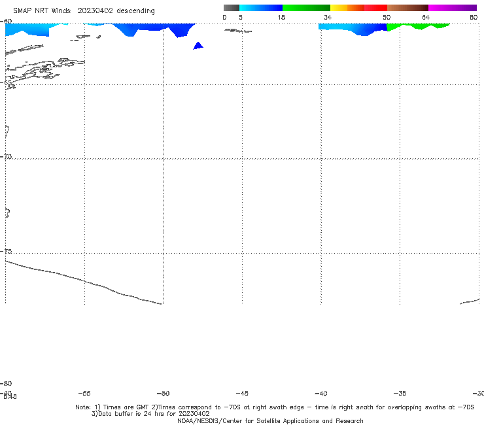Click the magenta-purple segment of the color bar
The image size is (484, 425).
pos(453,8)
